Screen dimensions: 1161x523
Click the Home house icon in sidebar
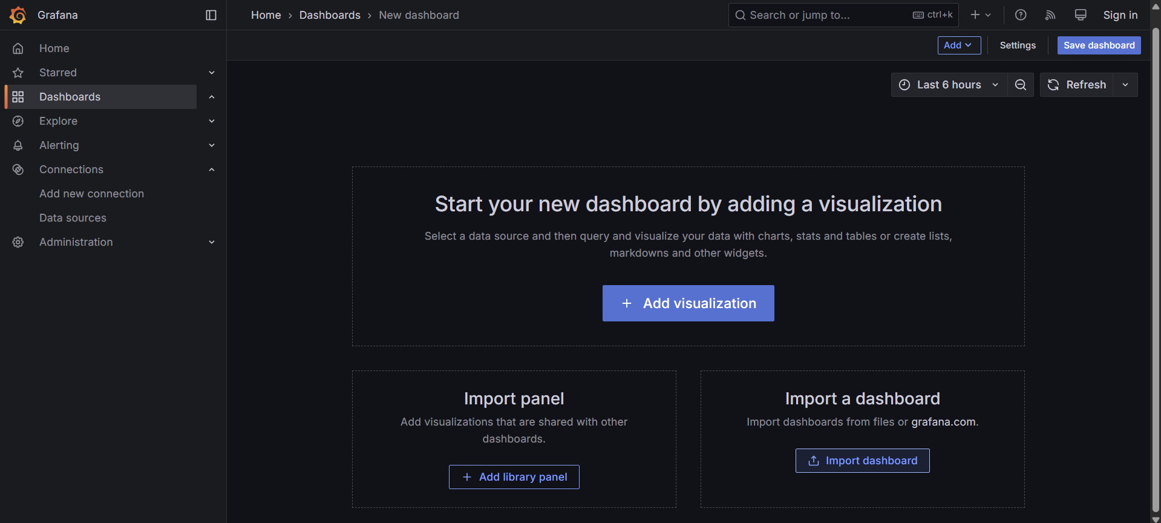click(x=18, y=48)
